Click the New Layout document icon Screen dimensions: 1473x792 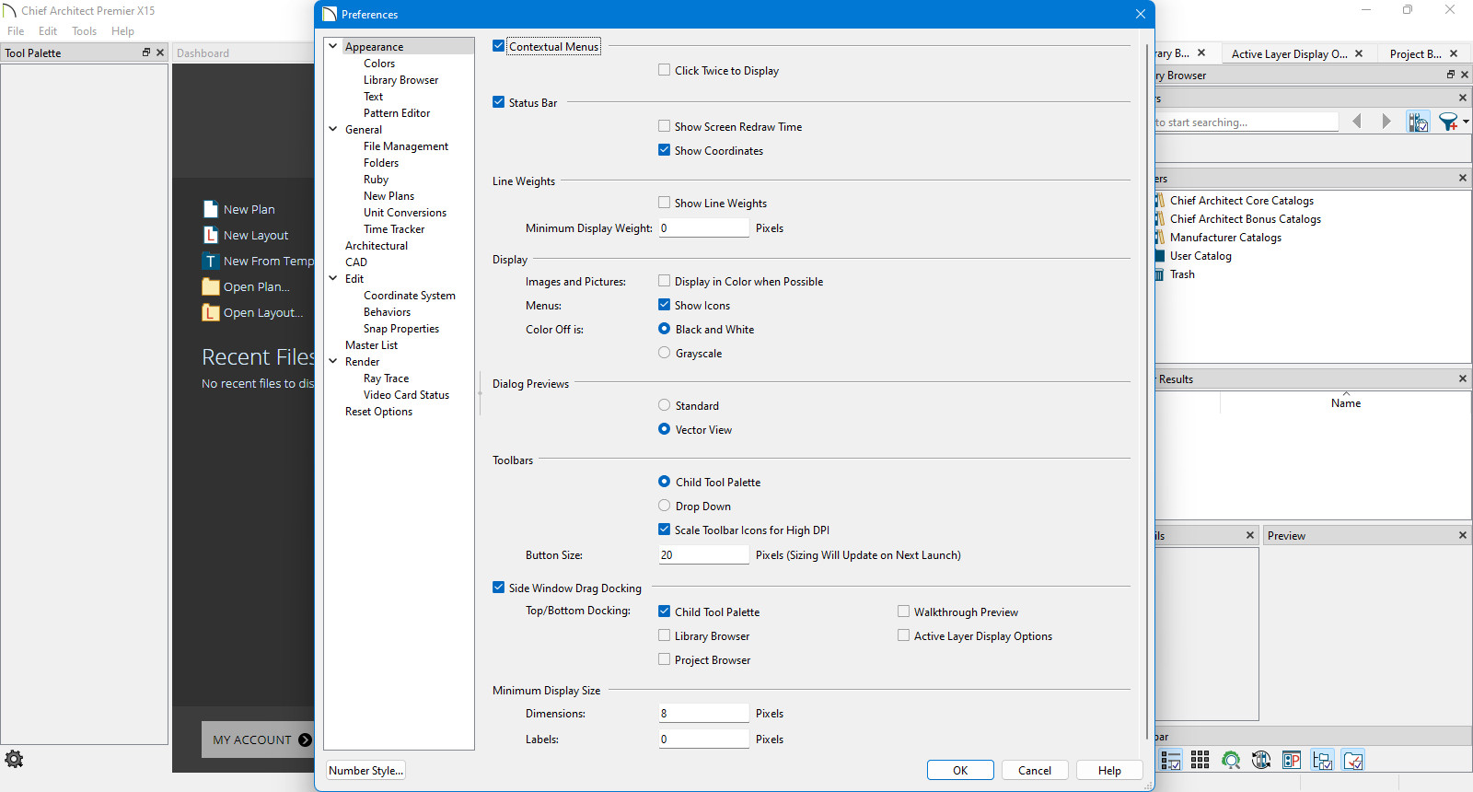click(211, 236)
